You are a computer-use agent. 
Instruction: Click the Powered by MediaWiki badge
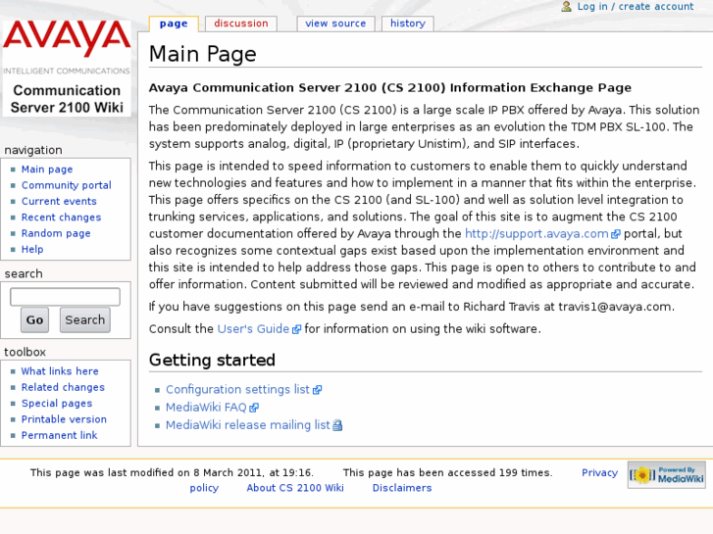pyautogui.click(x=666, y=475)
